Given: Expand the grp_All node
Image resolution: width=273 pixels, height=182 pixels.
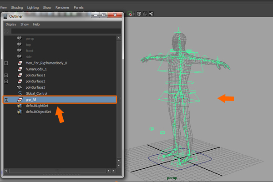Looking at the screenshot, I should point(6,100).
